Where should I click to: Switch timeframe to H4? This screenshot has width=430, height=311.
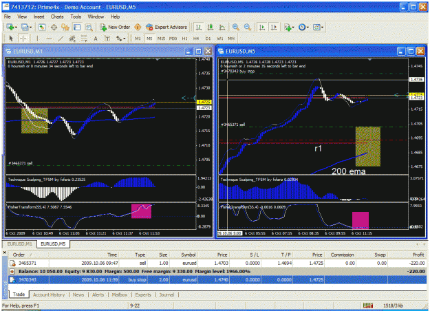[196, 39]
